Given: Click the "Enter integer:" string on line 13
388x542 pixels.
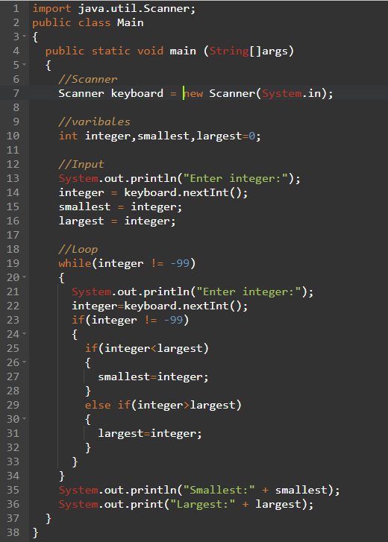Looking at the screenshot, I should click(236, 179).
